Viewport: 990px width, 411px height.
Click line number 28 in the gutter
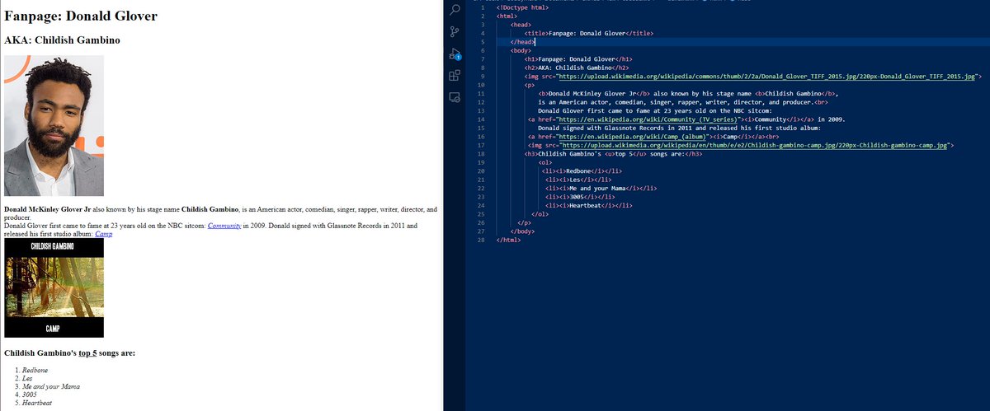(x=480, y=241)
